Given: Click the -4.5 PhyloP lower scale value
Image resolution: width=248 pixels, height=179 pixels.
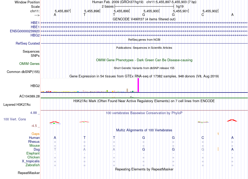Looking at the screenshot, I should (x=34, y=126).
